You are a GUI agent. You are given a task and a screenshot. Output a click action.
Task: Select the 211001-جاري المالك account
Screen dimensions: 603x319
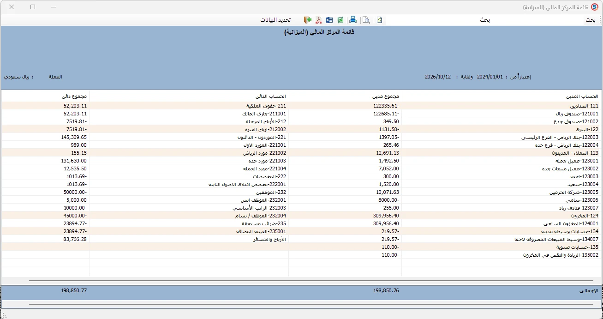pos(264,114)
